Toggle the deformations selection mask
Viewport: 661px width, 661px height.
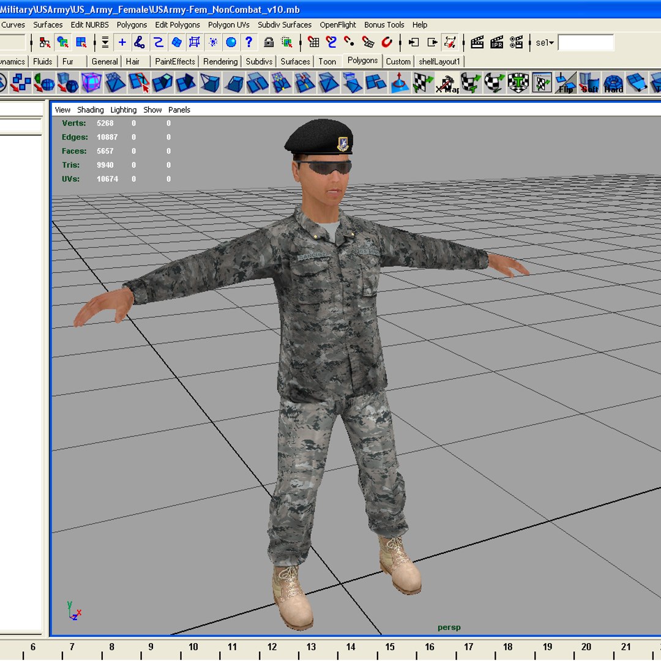click(195, 42)
